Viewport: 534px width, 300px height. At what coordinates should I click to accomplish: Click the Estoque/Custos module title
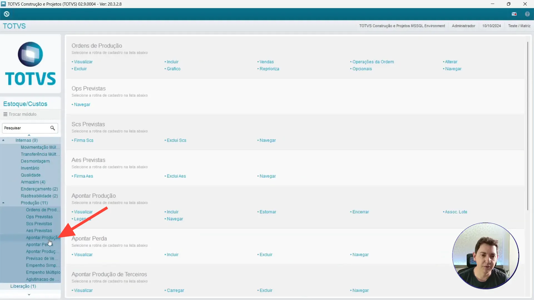pyautogui.click(x=25, y=104)
